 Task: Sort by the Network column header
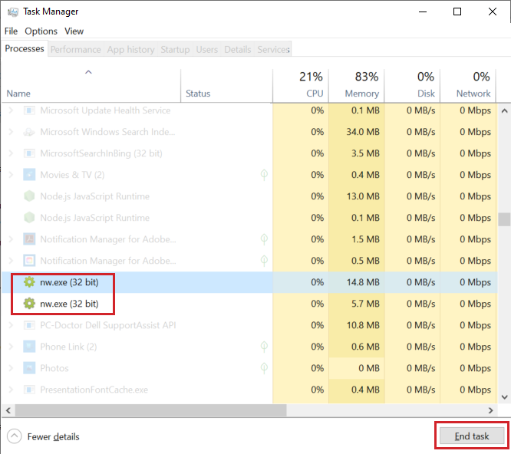click(x=468, y=86)
